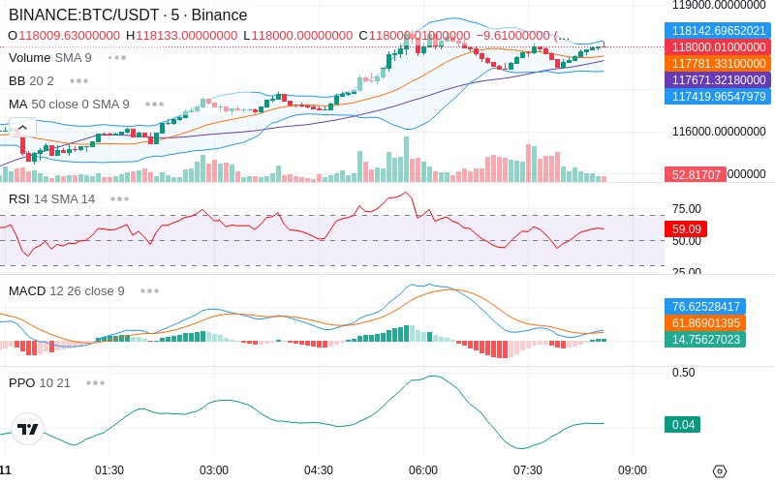The width and height of the screenshot is (775, 484).
Task: Click the lower Bollinger value 117419.96547979
Action: 718,96
